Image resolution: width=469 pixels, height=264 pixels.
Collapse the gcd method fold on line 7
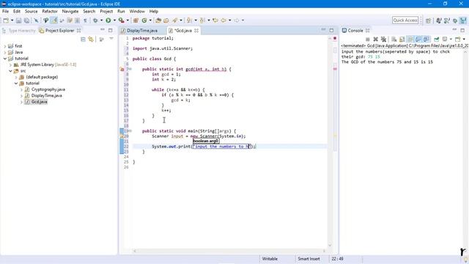(x=130, y=69)
